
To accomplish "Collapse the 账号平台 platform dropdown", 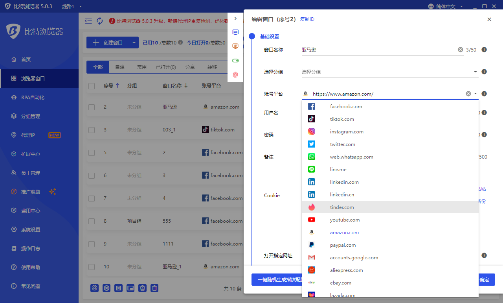I will [x=475, y=94].
